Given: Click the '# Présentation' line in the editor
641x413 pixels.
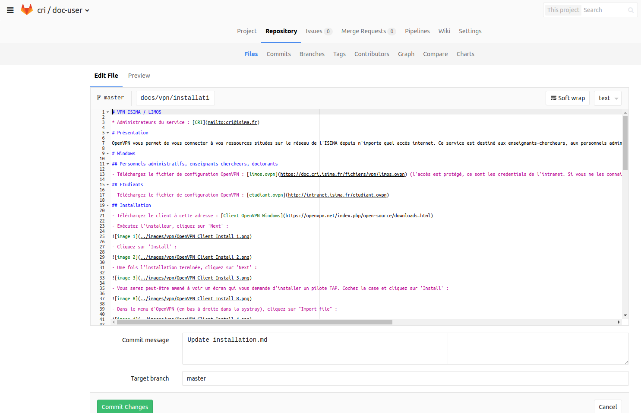Looking at the screenshot, I should point(130,133).
